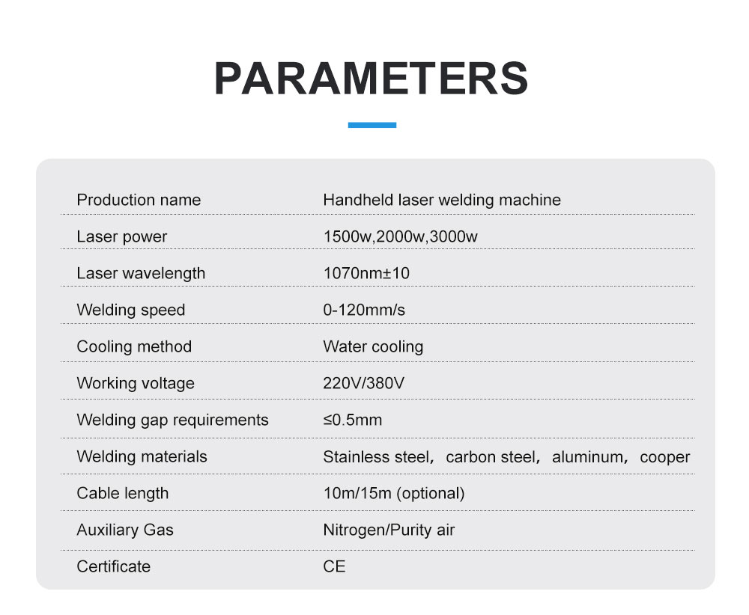Viewport: 749px width, 615px height.
Task: Click the 'Laser power' row label
Action: click(x=121, y=236)
